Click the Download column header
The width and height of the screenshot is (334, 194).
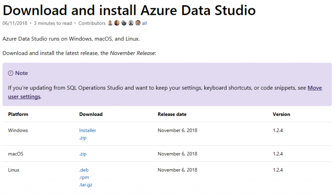click(91, 114)
